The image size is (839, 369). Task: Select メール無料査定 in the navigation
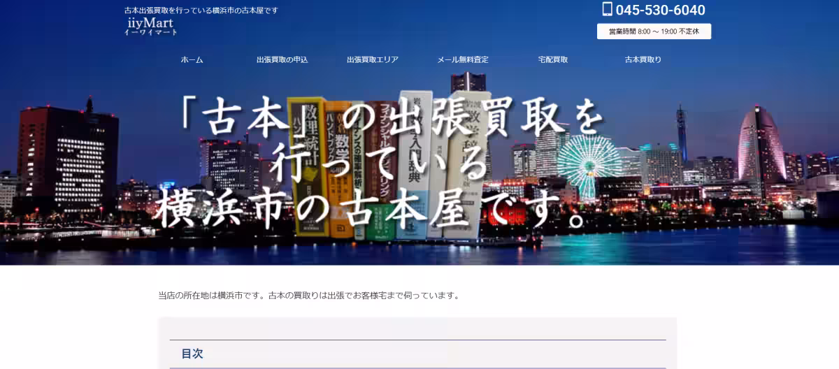463,60
